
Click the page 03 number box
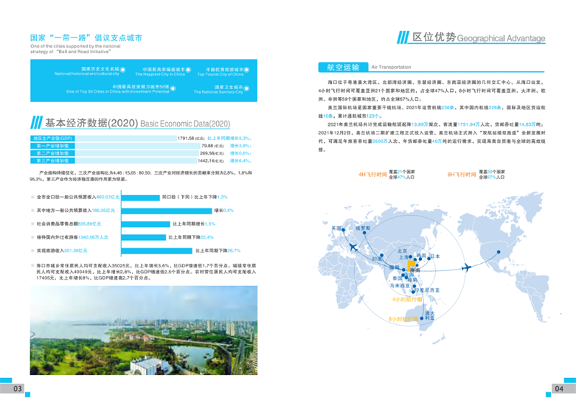(15, 388)
